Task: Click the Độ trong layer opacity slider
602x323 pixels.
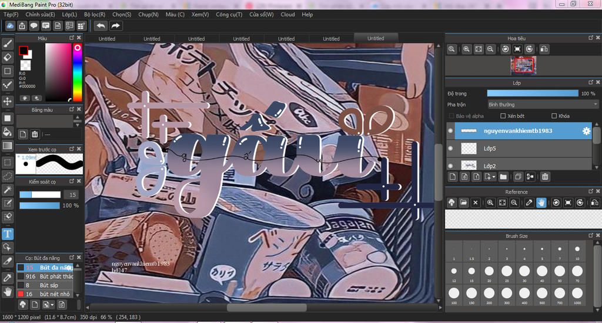Action: (x=533, y=94)
